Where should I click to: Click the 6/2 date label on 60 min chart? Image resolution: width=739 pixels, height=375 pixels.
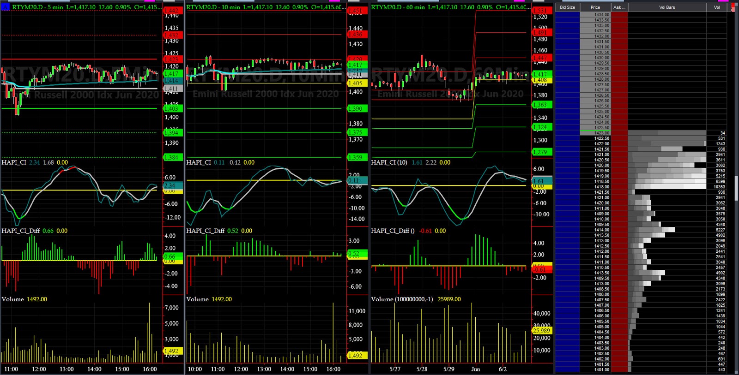[503, 369]
